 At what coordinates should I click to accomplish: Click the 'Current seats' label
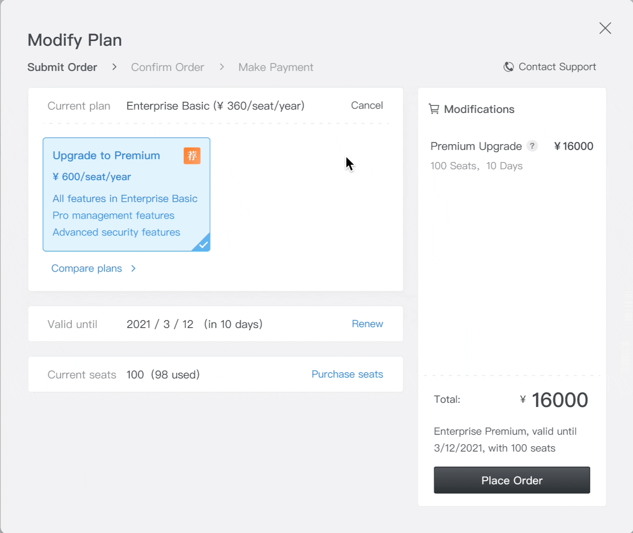pyautogui.click(x=82, y=375)
